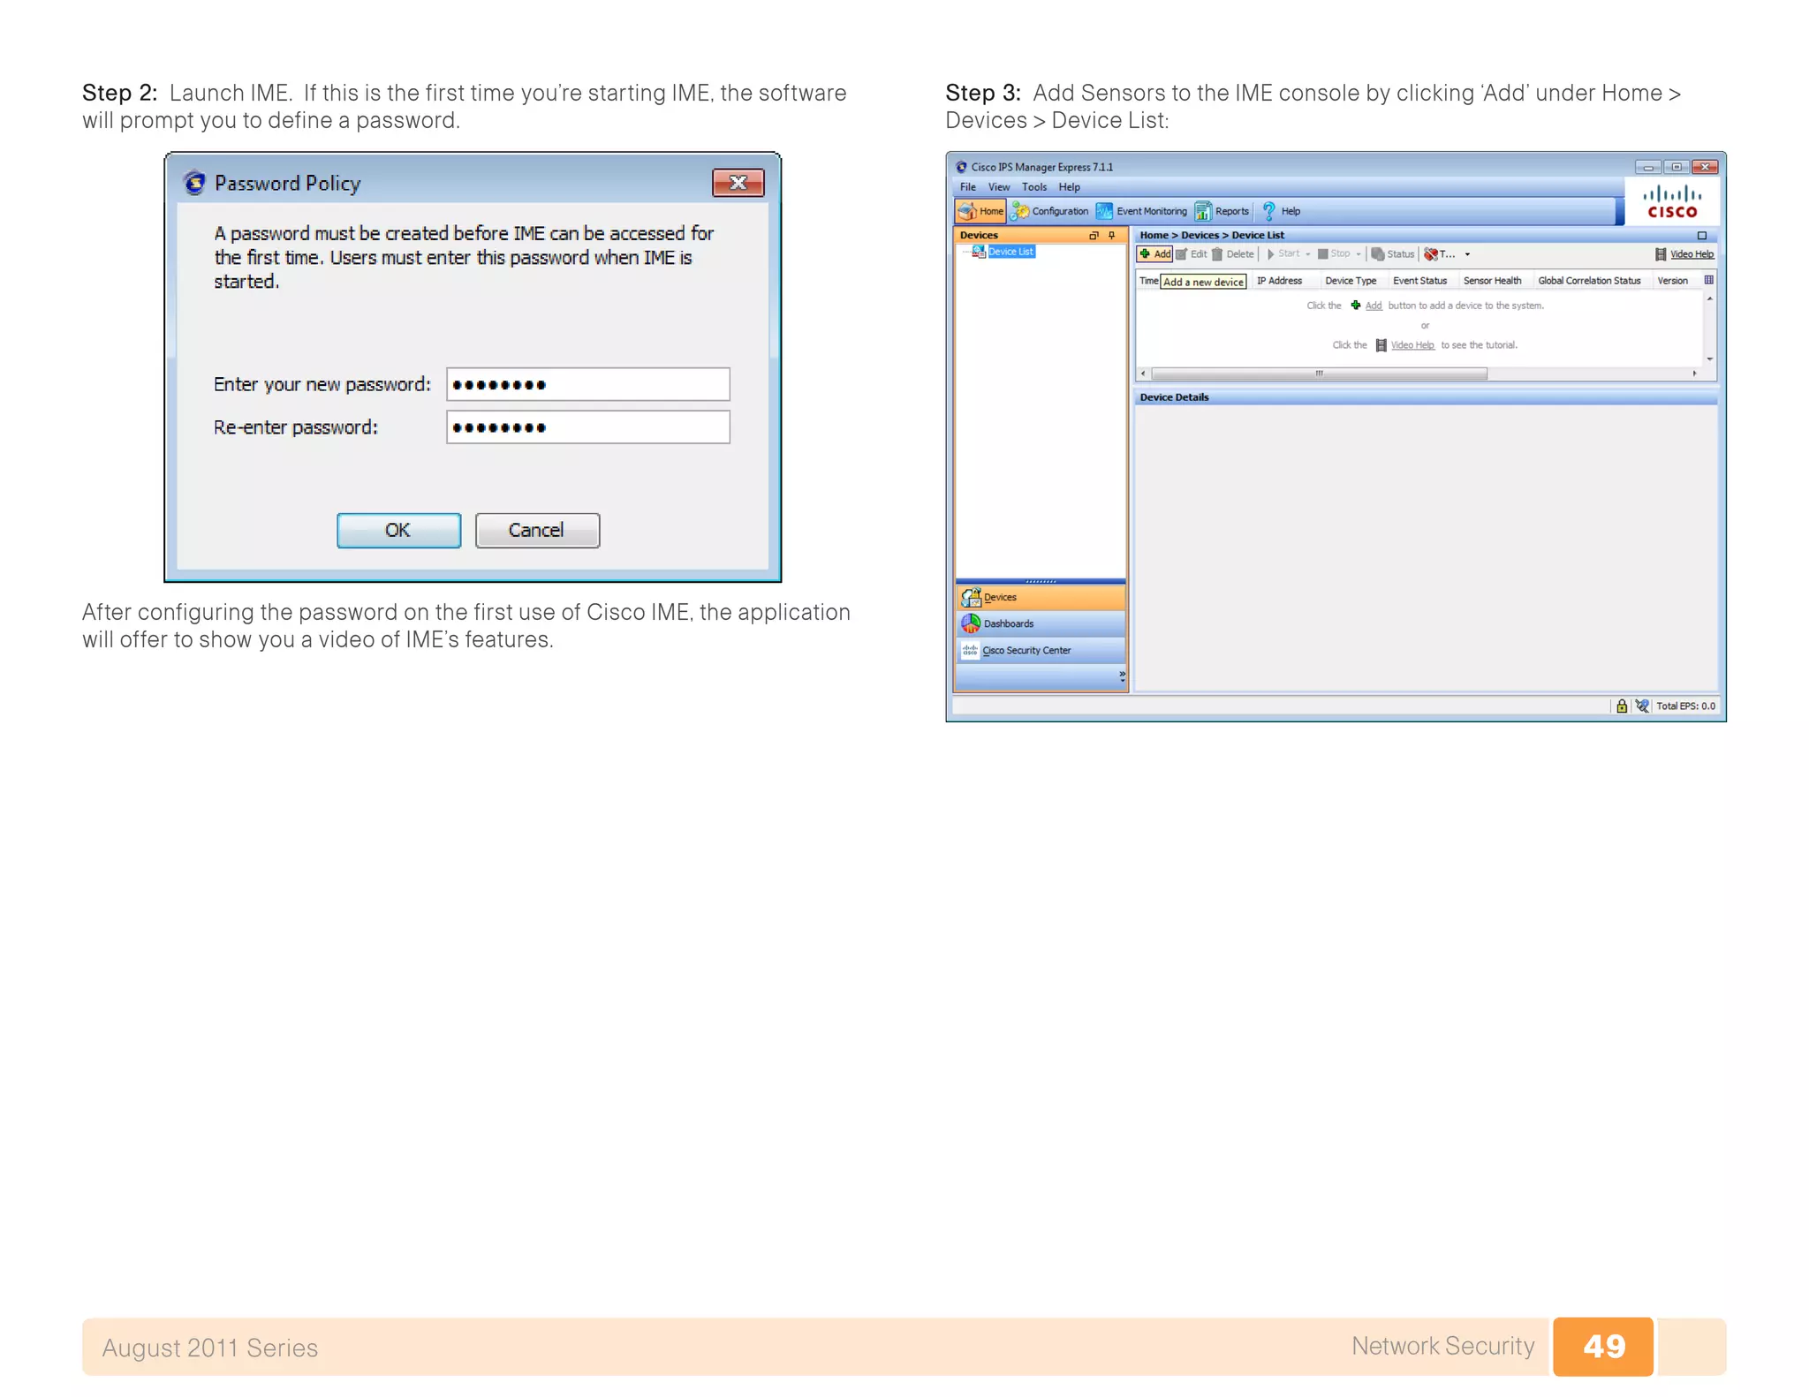Click Global Correlation Status column header

click(x=1589, y=281)
